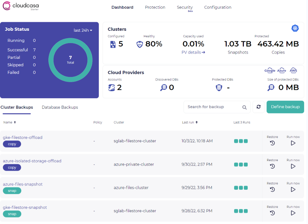
Task: Sort backups by Name column
Action: (10, 122)
